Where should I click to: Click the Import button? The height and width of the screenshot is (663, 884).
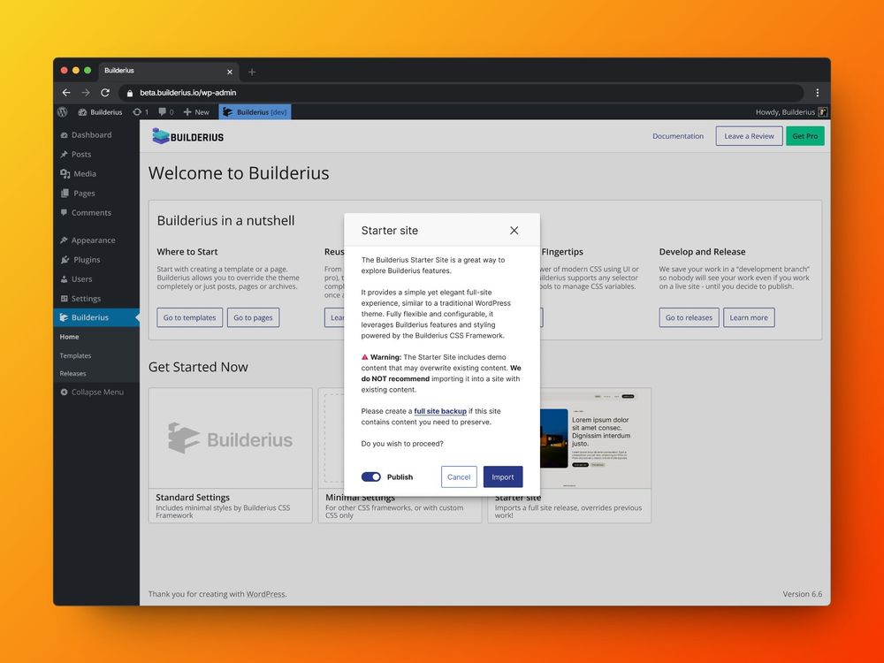coord(502,477)
